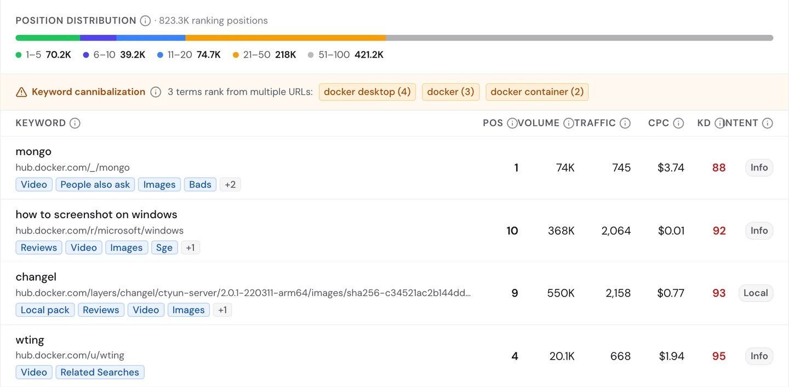This screenshot has width=789, height=387.
Task: Click CPC value $3.74
Action: pos(671,168)
